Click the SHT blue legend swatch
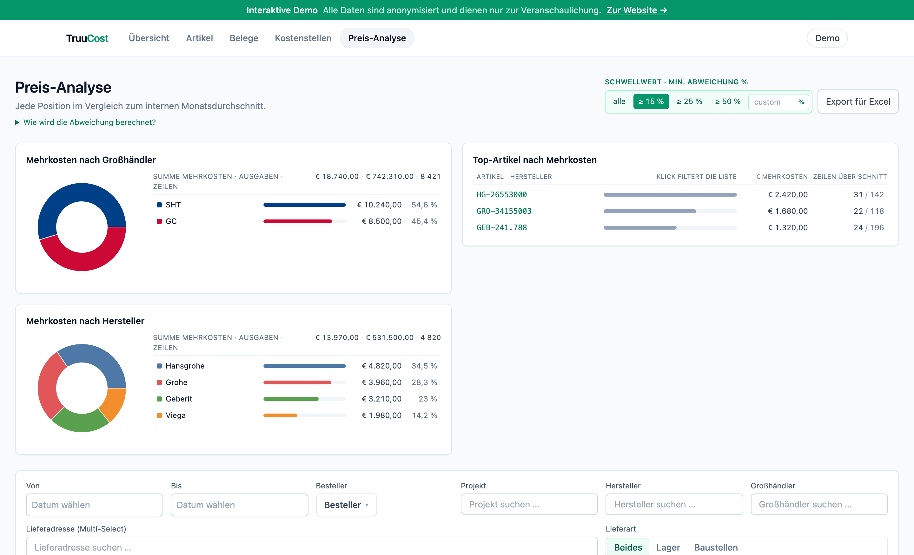The height and width of the screenshot is (555, 914). [x=159, y=205]
